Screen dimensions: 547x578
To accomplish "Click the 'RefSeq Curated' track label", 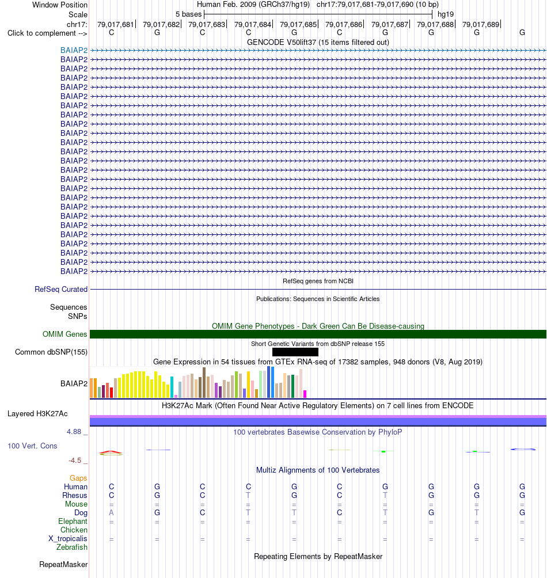I will tap(61, 290).
